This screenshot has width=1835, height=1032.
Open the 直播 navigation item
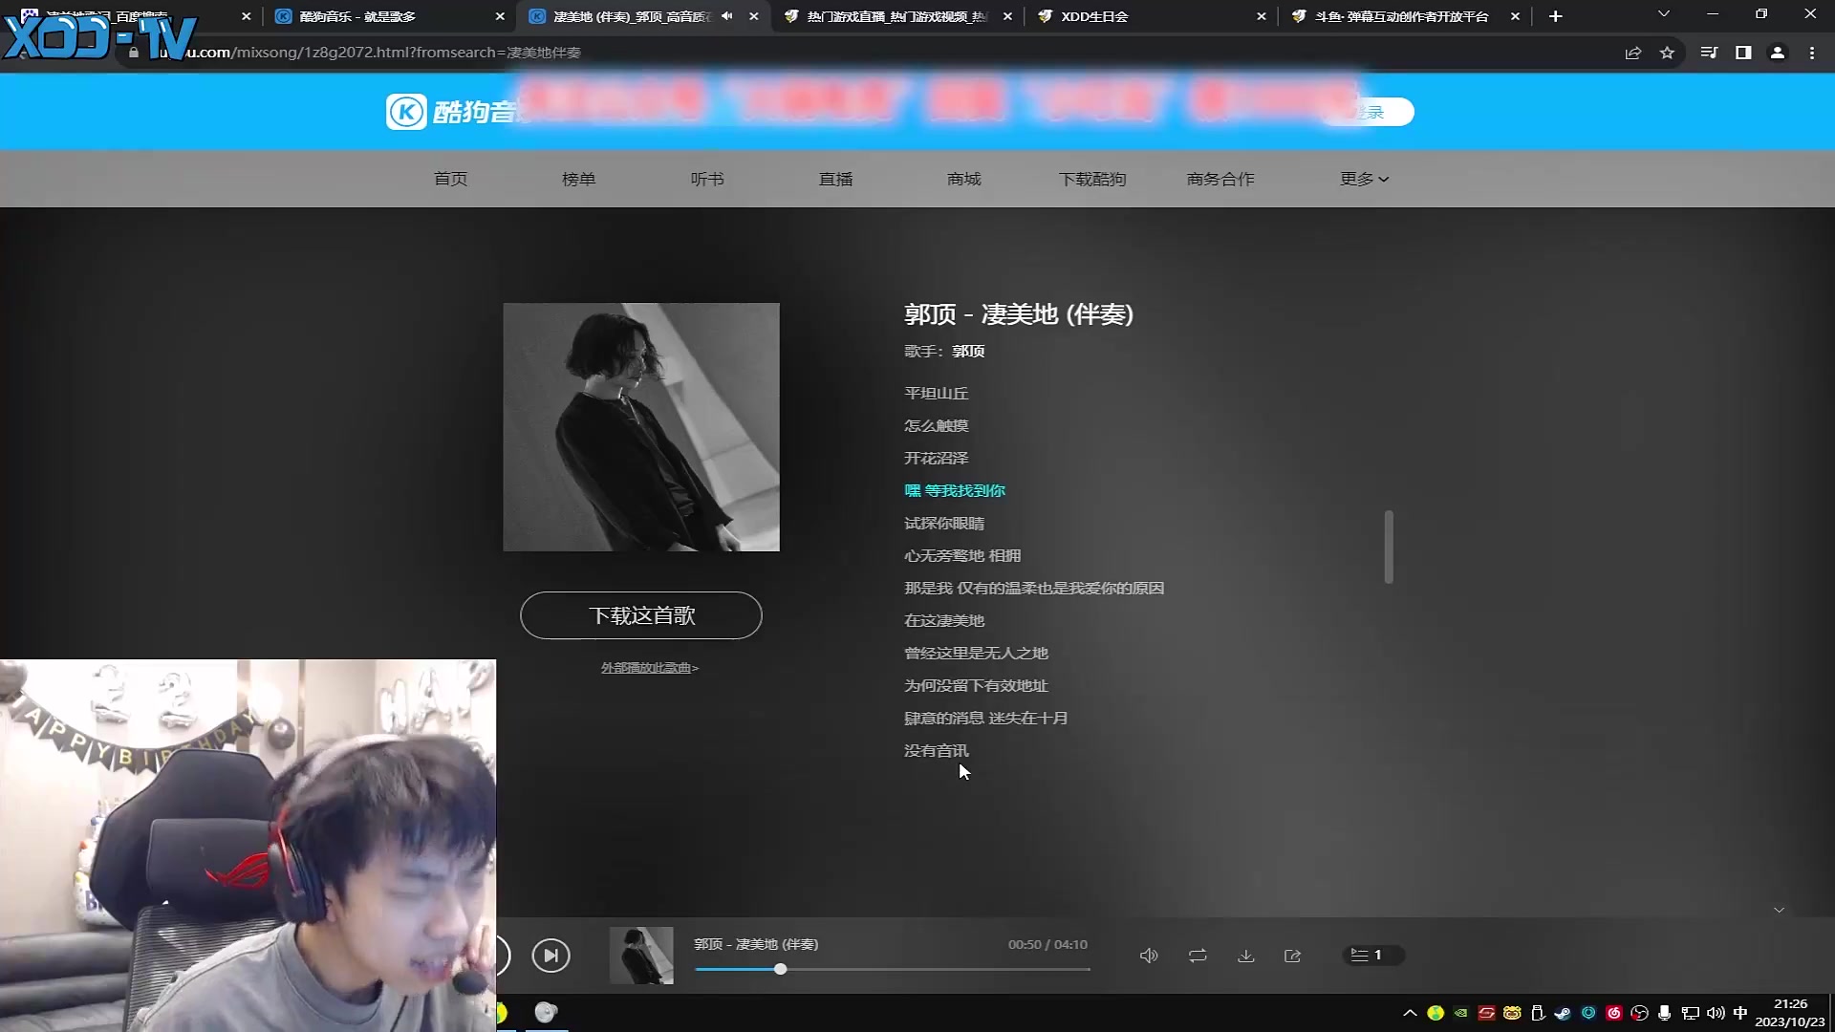tap(835, 179)
